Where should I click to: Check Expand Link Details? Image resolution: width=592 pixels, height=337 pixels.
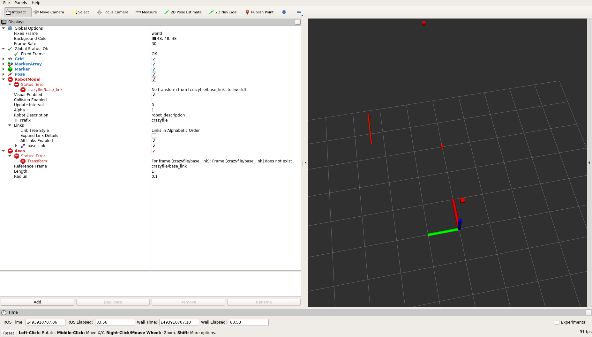click(154, 136)
